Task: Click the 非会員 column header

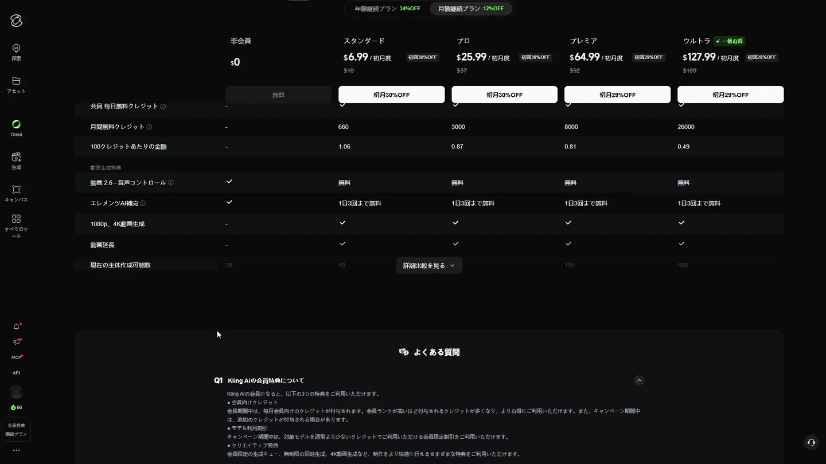Action: click(x=241, y=41)
